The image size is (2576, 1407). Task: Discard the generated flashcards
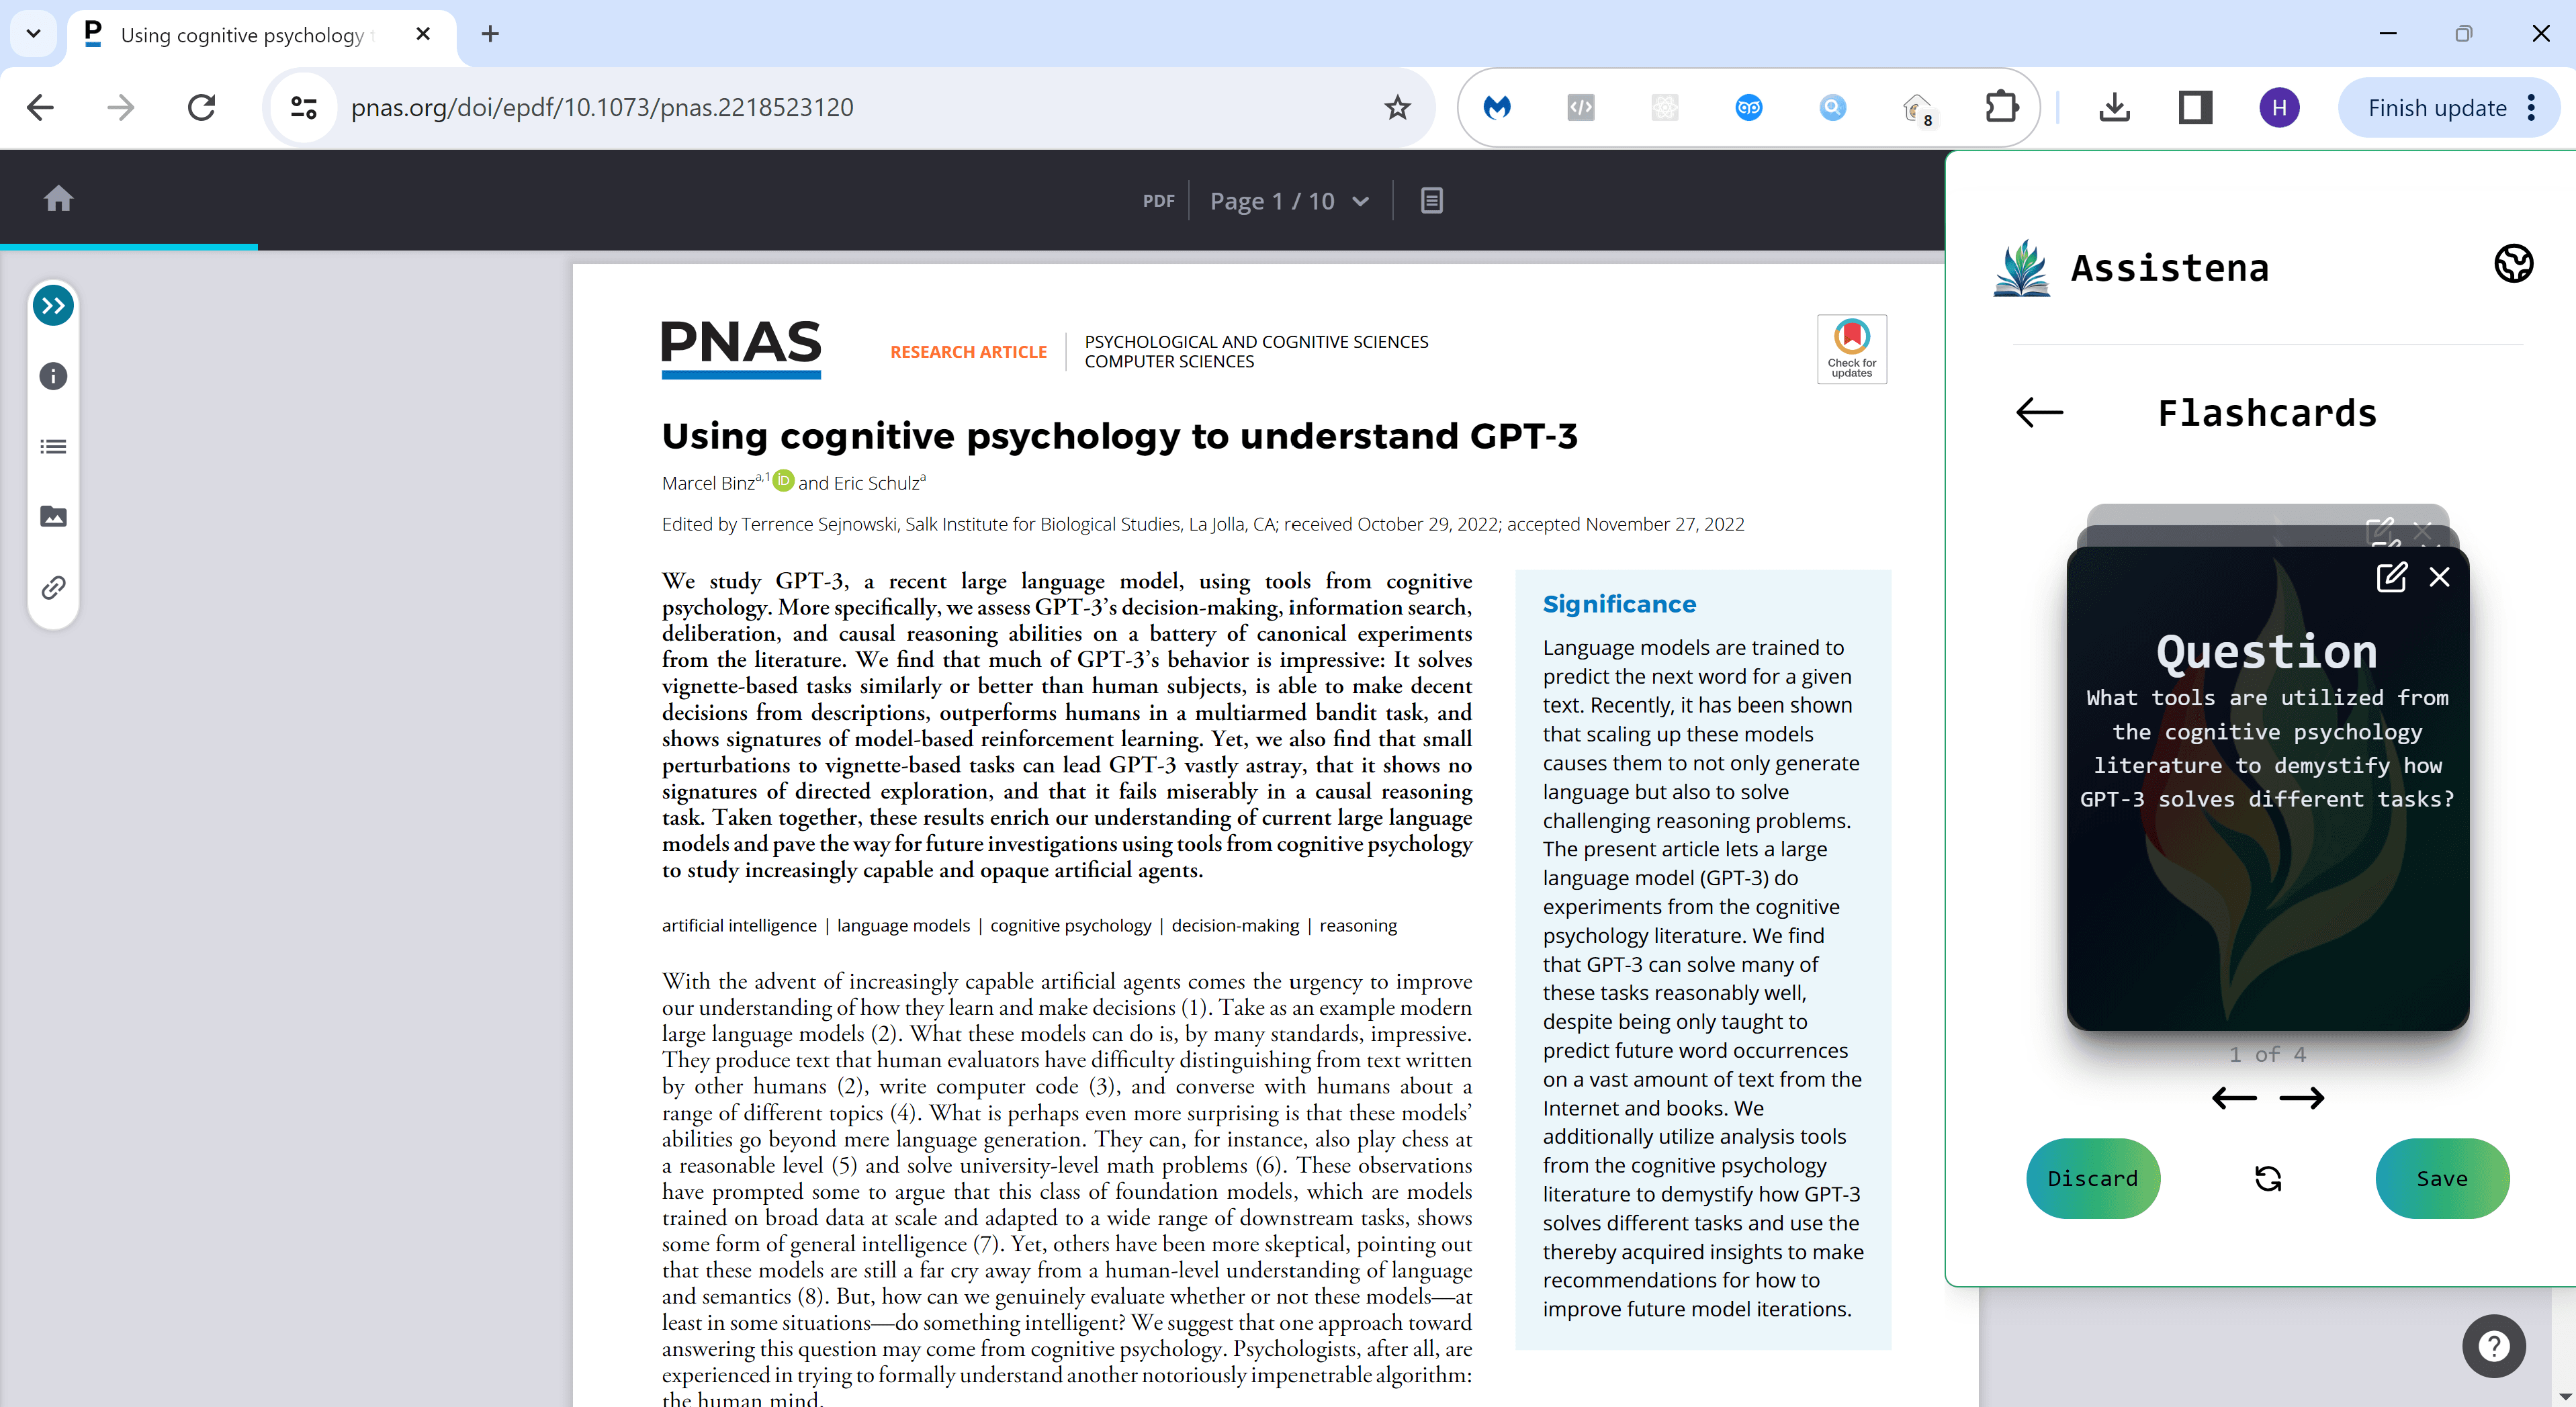(x=2093, y=1178)
